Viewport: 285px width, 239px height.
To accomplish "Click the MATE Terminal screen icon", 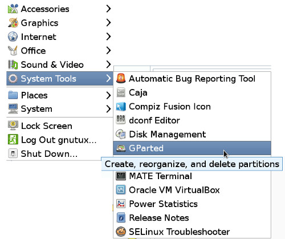I will [121, 176].
